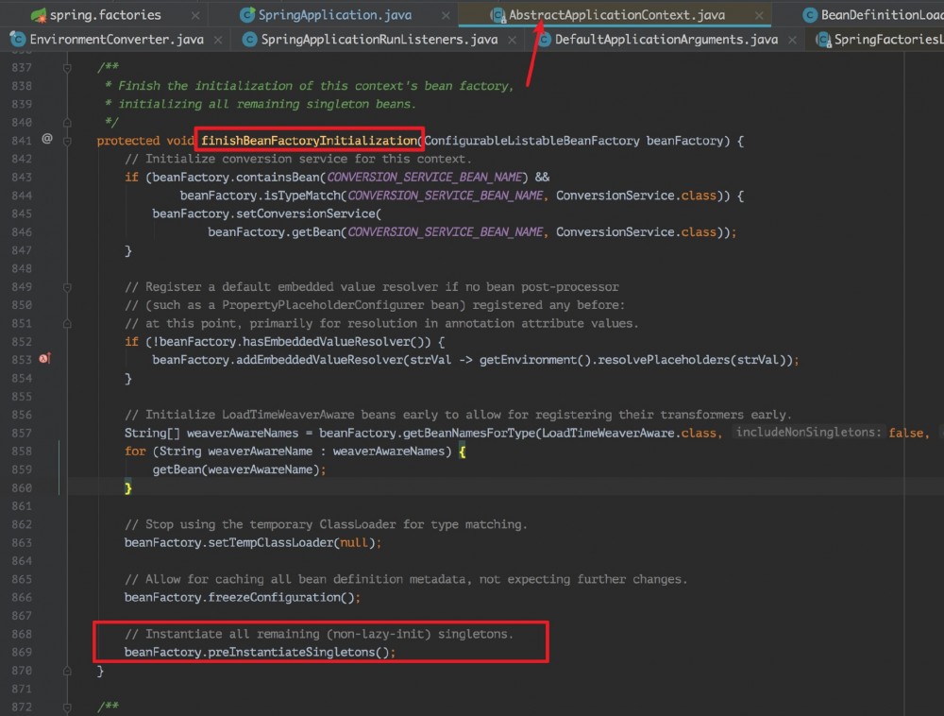
Task: Click the Java icon on EnvironmentConverter.java tab
Action: point(17,40)
